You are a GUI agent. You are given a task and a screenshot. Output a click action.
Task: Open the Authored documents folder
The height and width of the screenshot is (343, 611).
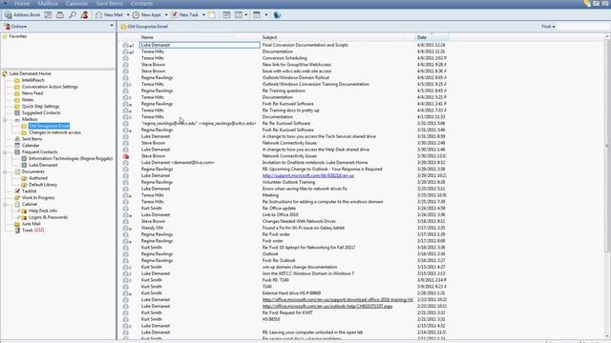point(38,178)
